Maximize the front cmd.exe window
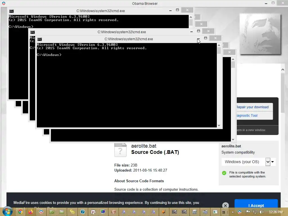The width and height of the screenshot is (288, 216). (206, 38)
